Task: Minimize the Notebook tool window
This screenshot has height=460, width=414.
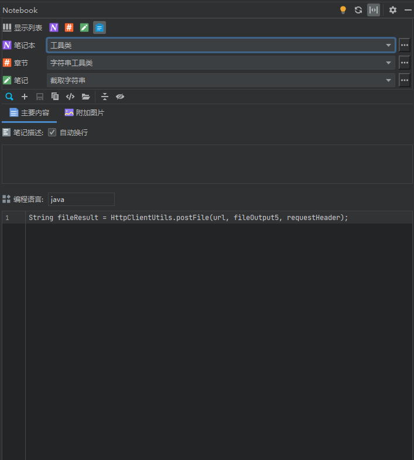Action: [408, 10]
